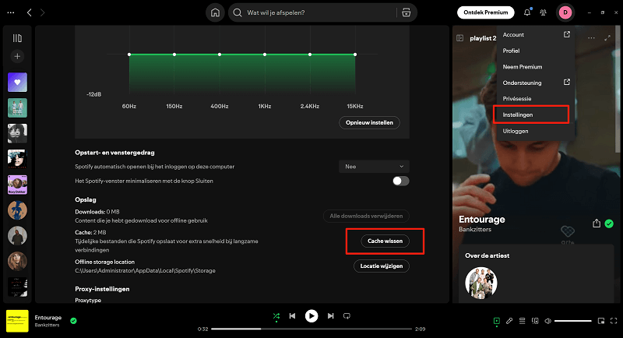Open the play queue
Image resolution: width=623 pixels, height=338 pixels.
(x=522, y=321)
